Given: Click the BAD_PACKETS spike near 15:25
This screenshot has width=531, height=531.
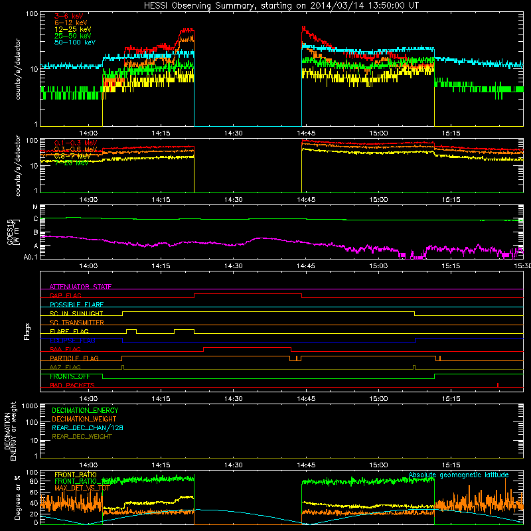Looking at the screenshot, I should (497, 385).
